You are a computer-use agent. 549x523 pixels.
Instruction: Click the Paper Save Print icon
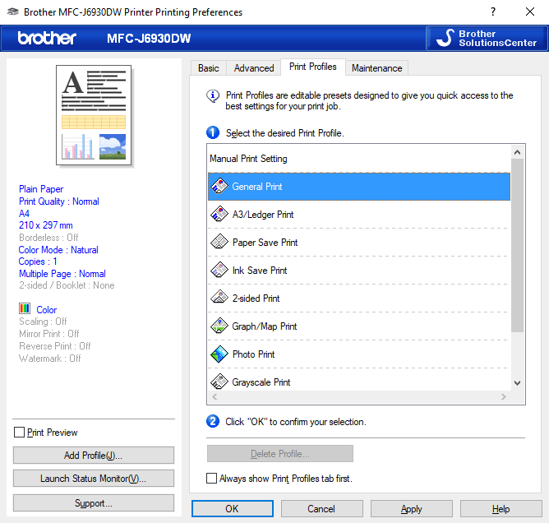pos(219,242)
